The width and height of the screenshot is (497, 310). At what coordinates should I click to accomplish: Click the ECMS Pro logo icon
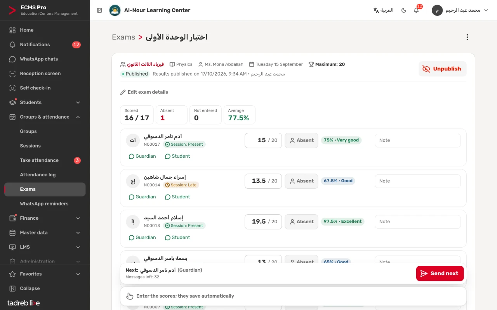(x=12, y=10)
